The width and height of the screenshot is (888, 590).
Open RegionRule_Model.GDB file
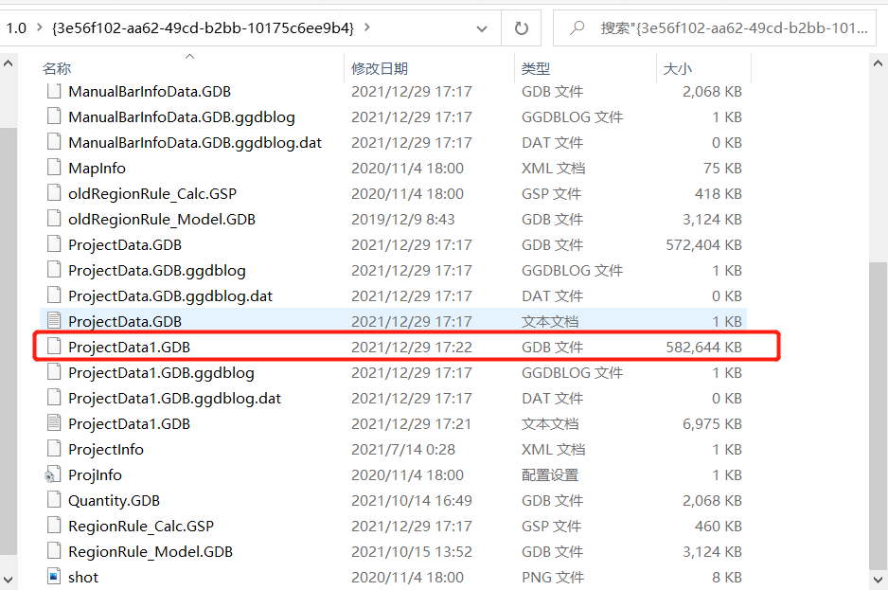click(151, 550)
